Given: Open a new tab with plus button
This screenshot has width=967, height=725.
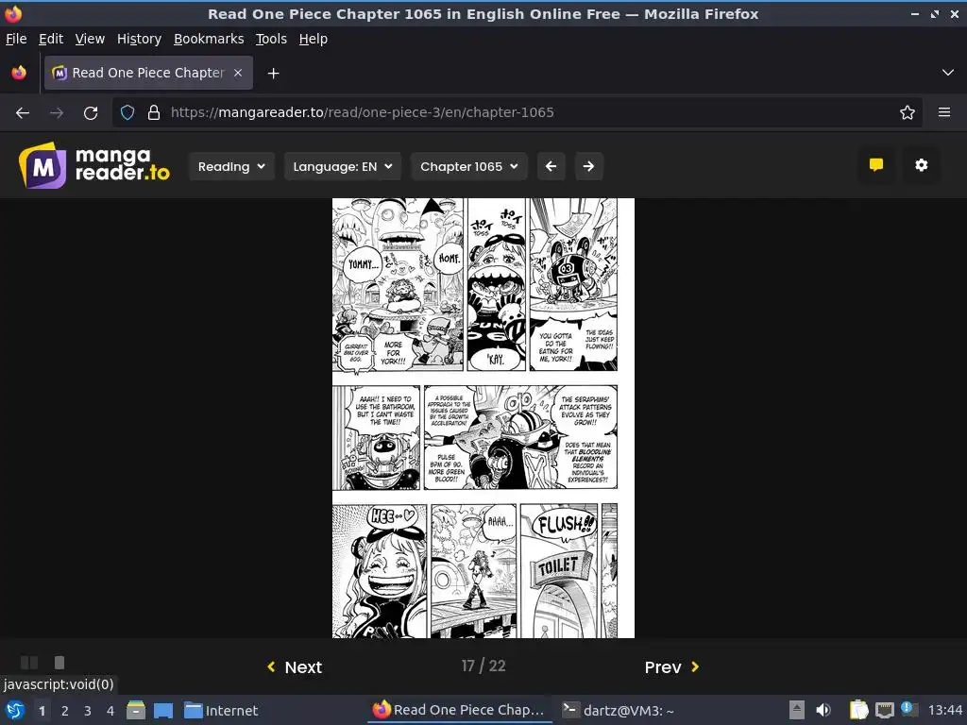Looking at the screenshot, I should 273,74.
